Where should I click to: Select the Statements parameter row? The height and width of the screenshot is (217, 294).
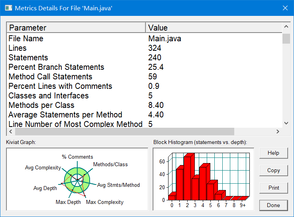tap(144, 58)
